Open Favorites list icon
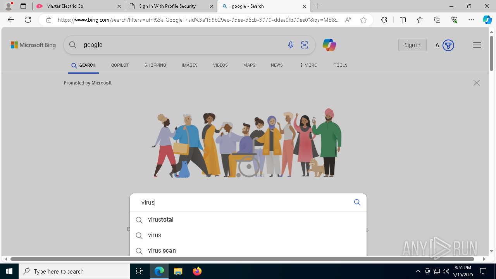Screen dimensions: 496x279 [x=420, y=20]
